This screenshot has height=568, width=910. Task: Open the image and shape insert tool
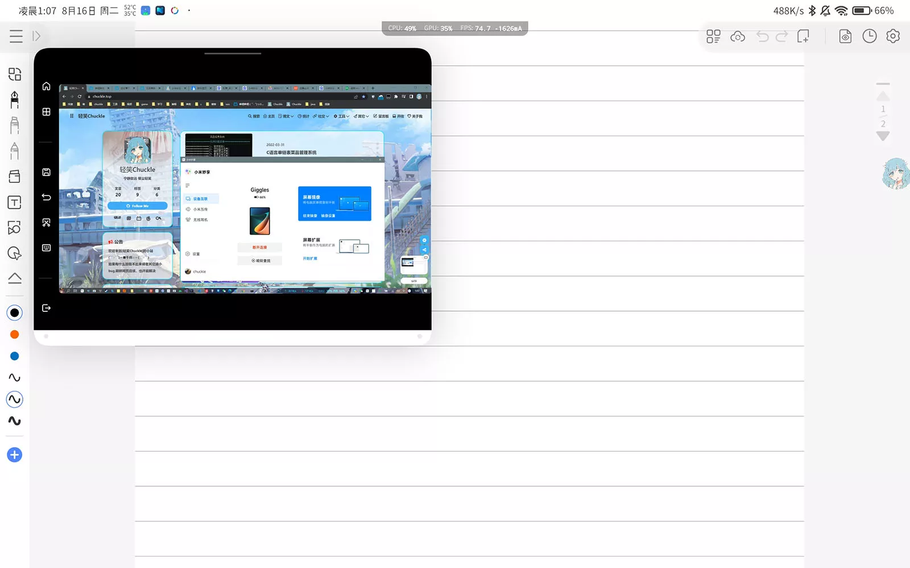[15, 228]
